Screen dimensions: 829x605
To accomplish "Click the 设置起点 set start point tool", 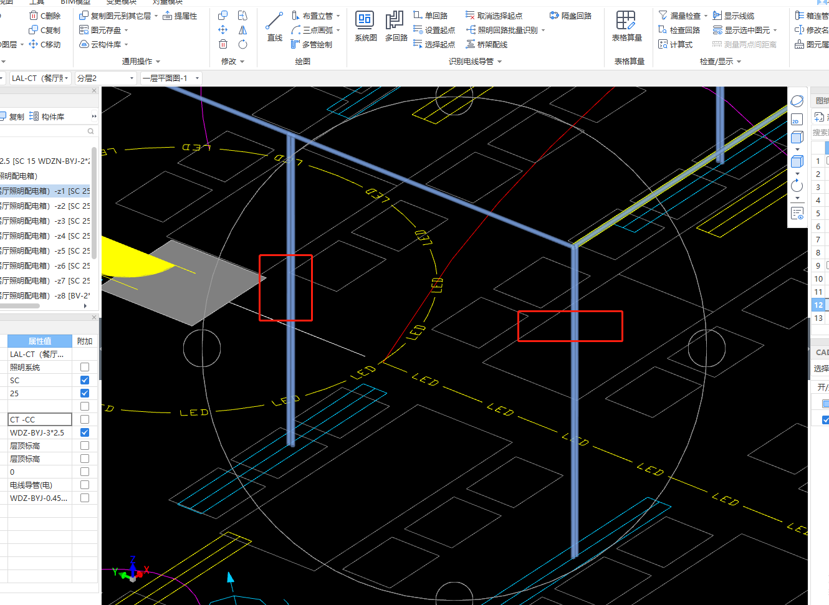I will click(x=434, y=30).
